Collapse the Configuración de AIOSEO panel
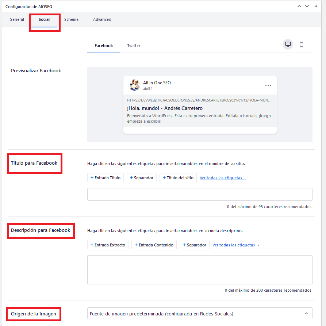 coord(316,6)
